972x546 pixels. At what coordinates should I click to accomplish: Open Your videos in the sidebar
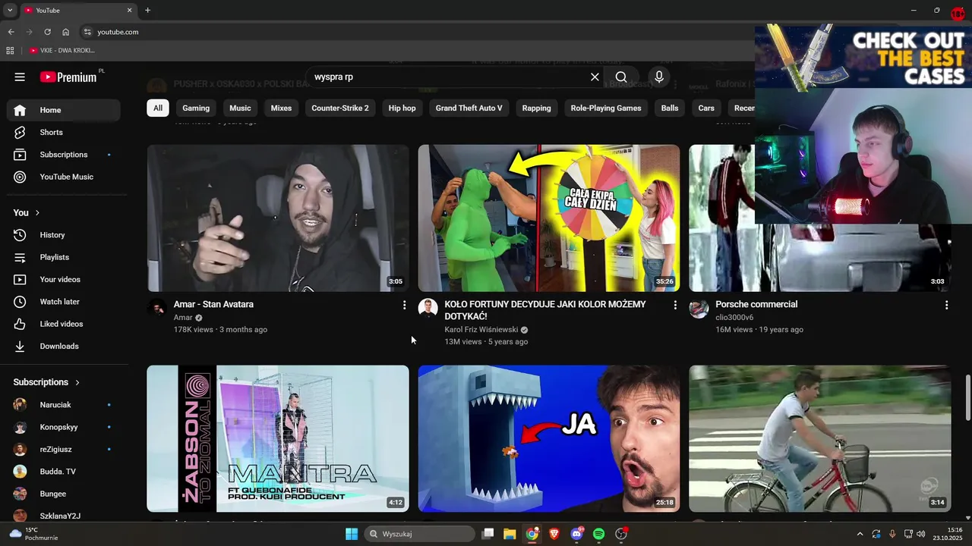[64, 279]
